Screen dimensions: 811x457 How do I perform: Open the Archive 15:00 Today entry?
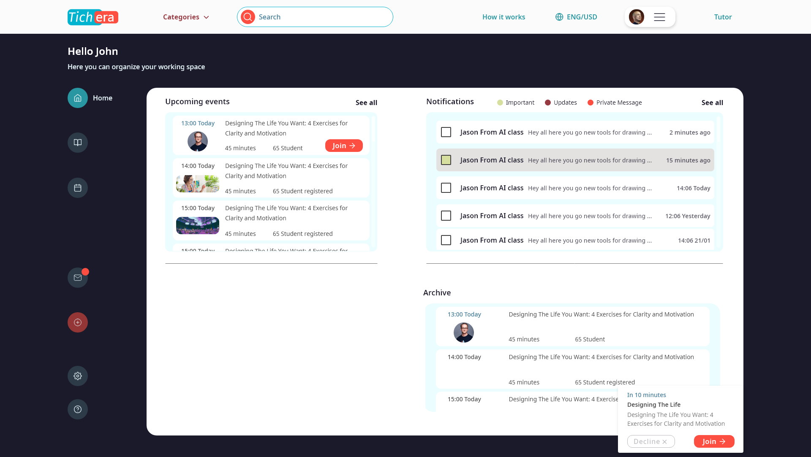click(x=527, y=401)
